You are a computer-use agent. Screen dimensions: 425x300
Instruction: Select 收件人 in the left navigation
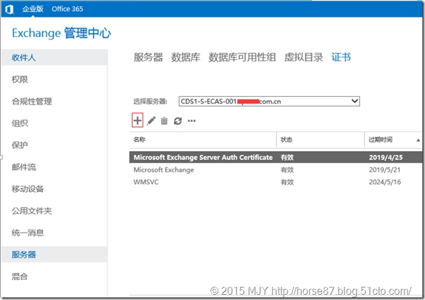[x=24, y=58]
